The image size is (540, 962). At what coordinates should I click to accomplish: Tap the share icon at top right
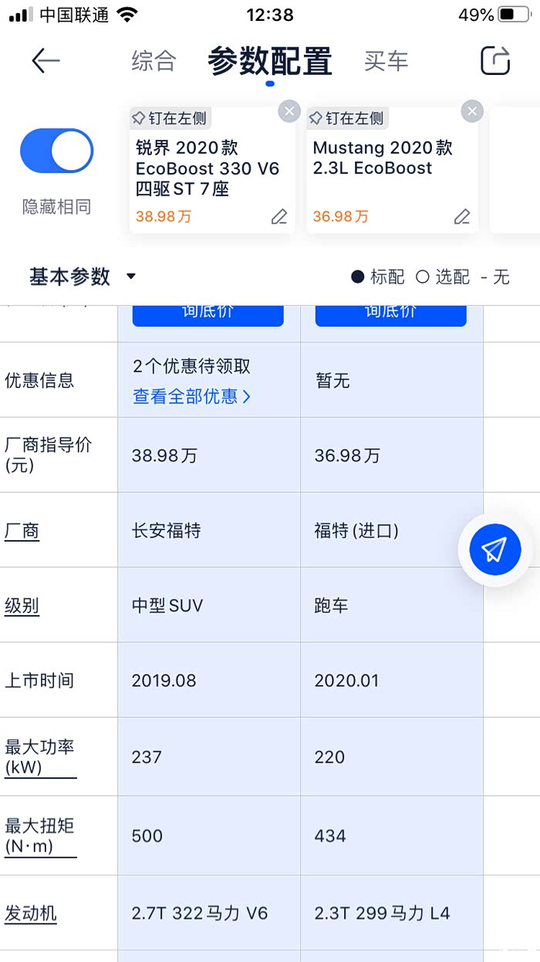pyautogui.click(x=495, y=60)
